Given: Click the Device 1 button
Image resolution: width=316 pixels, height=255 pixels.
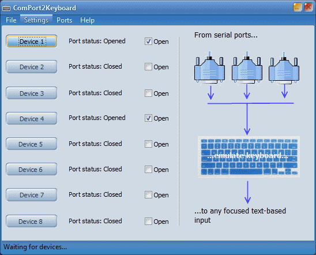Looking at the screenshot, I should coord(32,42).
